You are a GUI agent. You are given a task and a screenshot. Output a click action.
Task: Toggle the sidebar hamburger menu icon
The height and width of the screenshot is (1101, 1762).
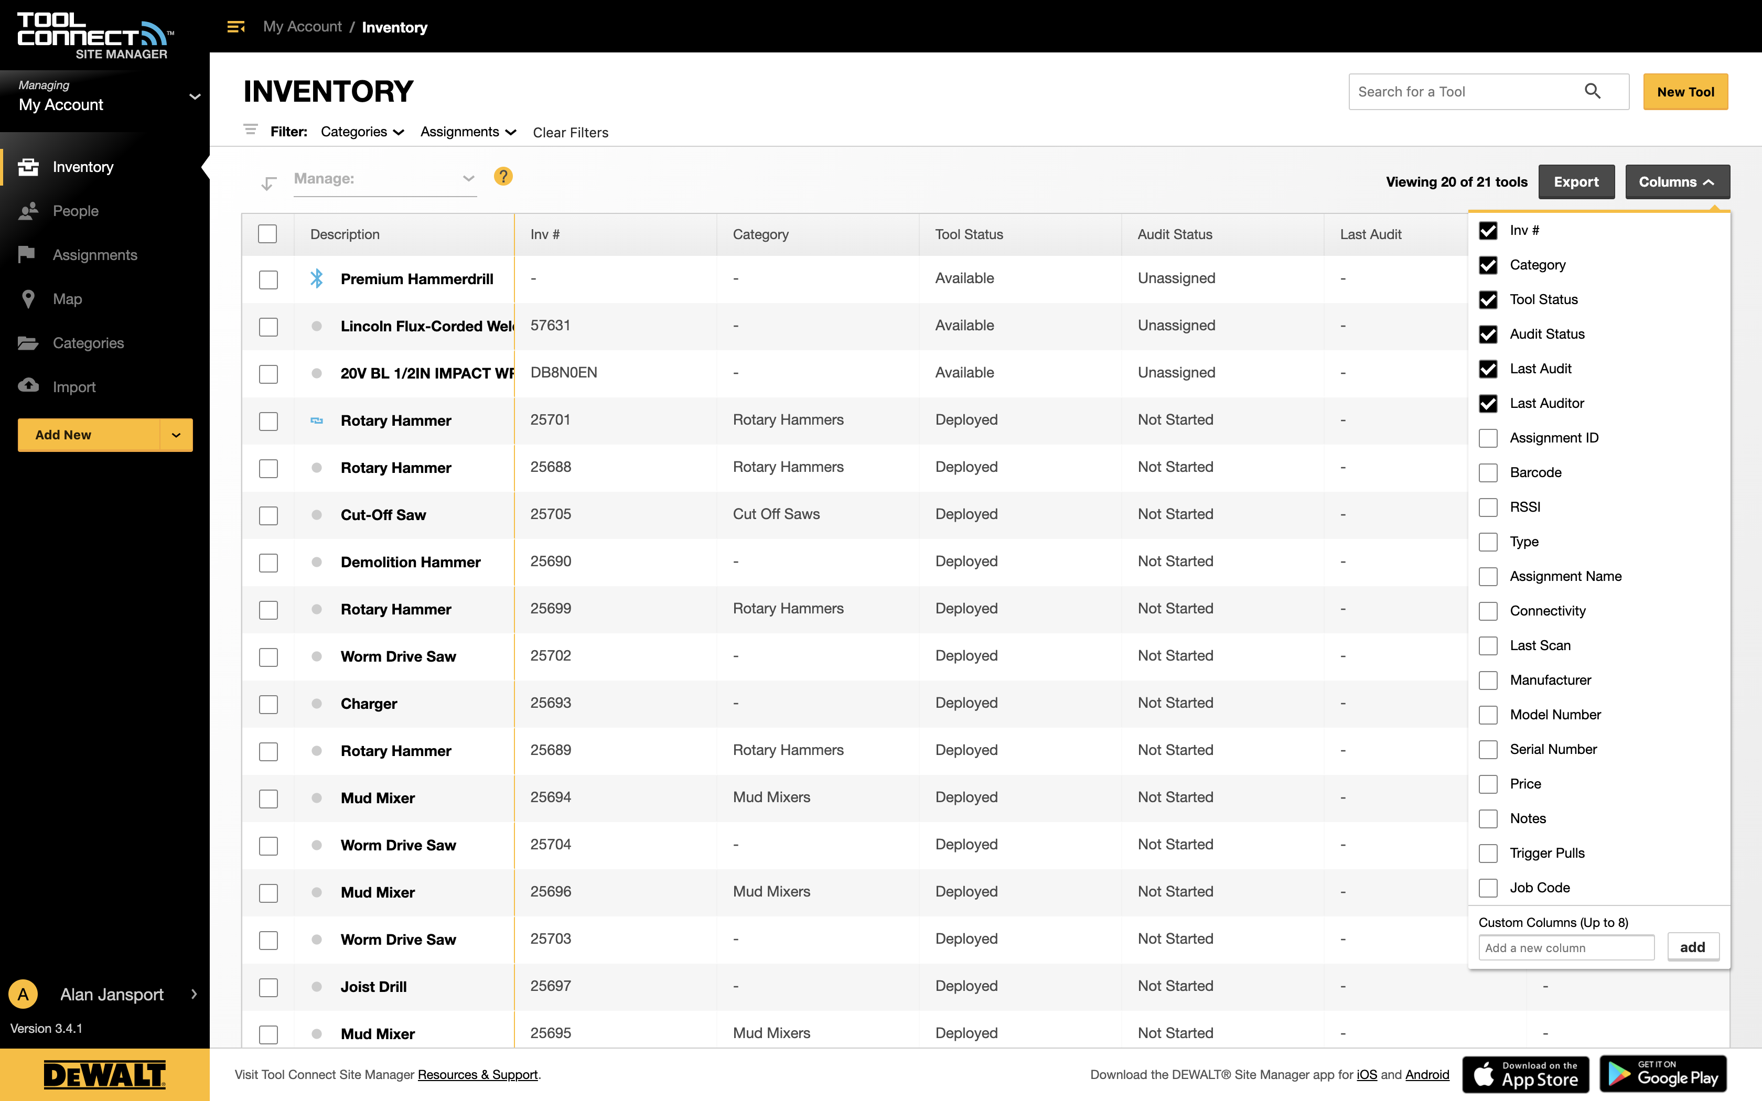tap(236, 27)
